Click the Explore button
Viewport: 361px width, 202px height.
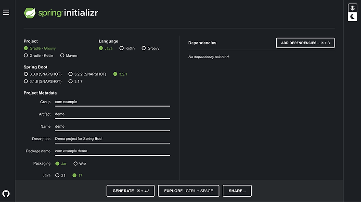189,191
